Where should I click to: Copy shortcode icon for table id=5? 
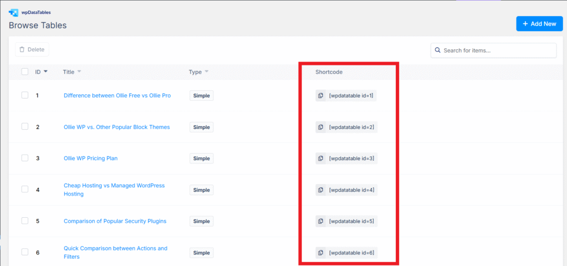click(321, 222)
